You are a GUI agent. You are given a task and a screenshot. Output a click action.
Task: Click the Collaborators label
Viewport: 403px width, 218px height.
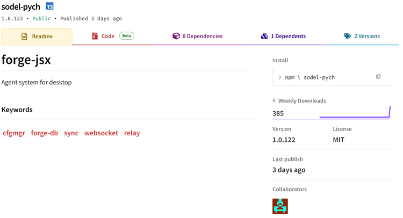click(x=290, y=189)
